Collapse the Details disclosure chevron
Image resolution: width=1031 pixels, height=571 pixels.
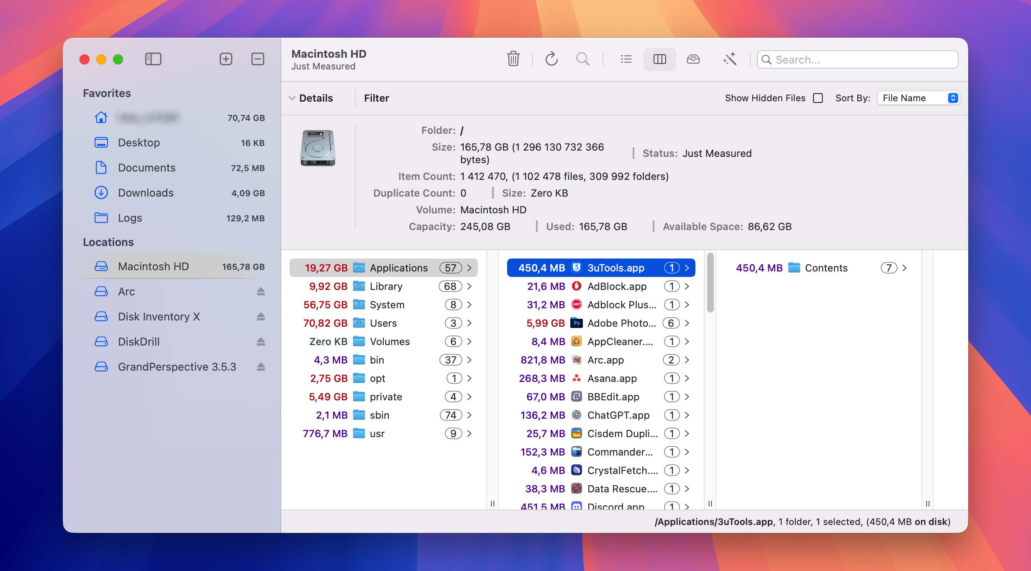pos(292,98)
